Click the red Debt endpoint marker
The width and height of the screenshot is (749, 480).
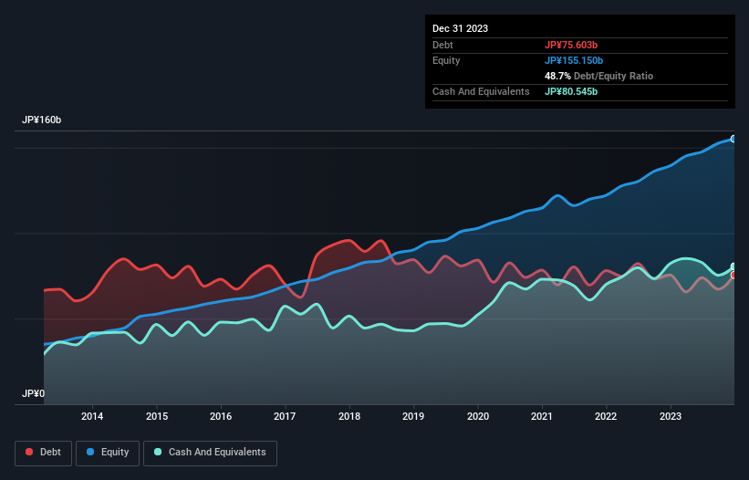point(733,275)
